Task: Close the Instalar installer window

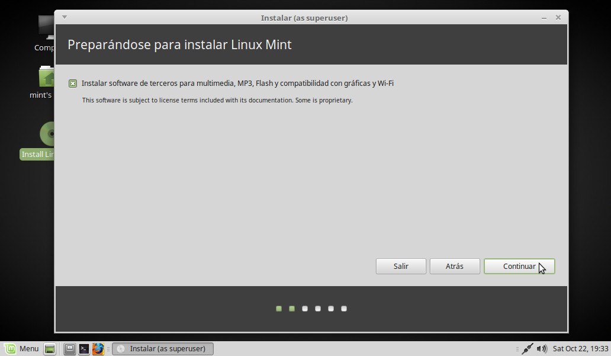Action: 558,18
